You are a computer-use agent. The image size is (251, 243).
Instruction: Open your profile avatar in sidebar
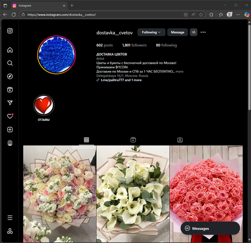10,143
